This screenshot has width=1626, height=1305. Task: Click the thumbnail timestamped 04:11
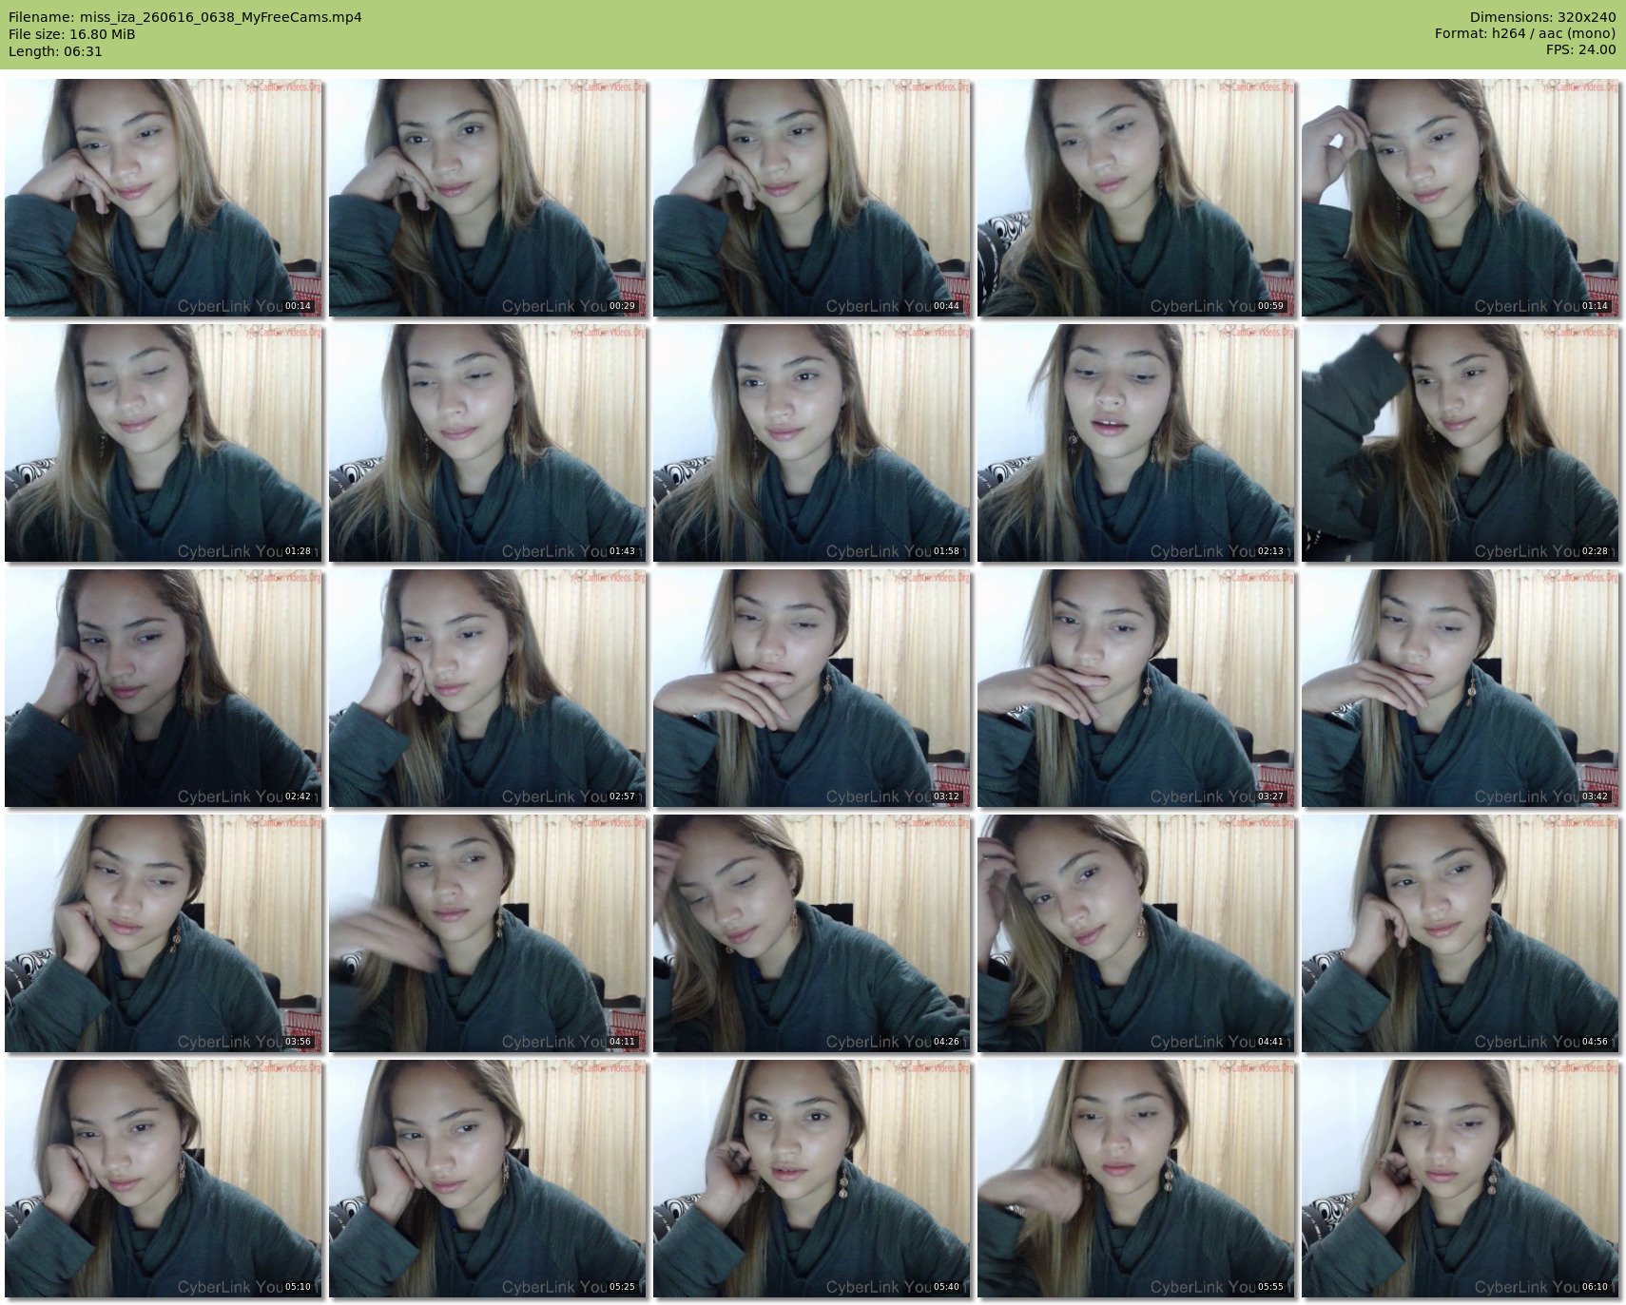point(488,933)
